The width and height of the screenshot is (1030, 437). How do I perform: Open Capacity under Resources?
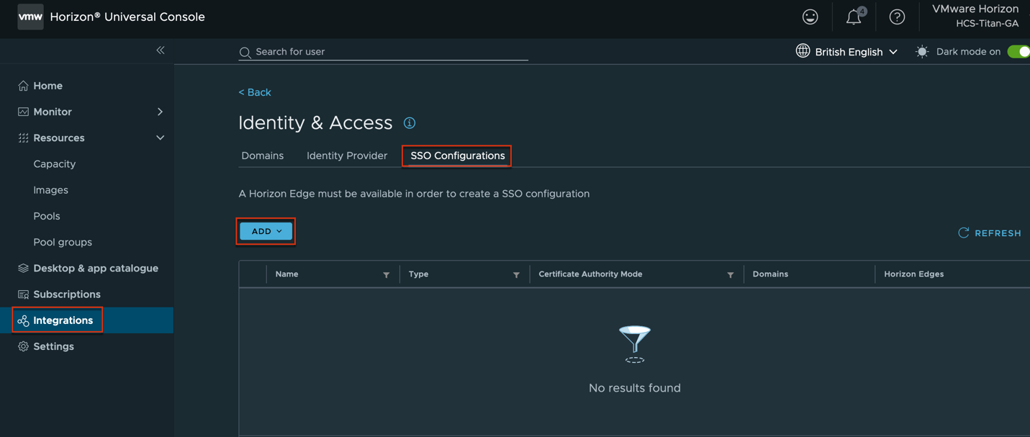click(55, 164)
